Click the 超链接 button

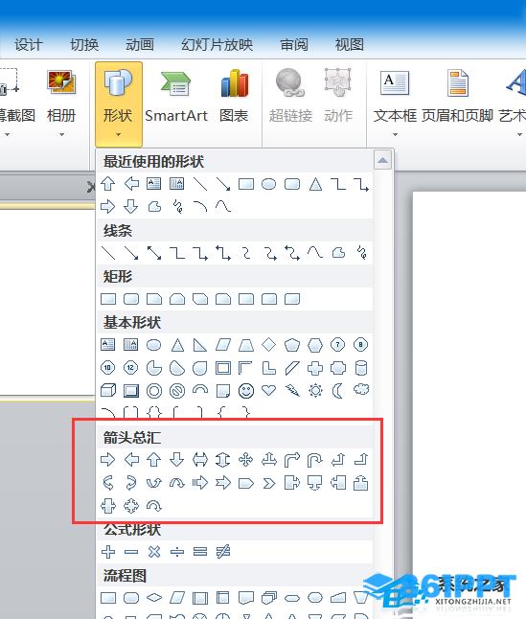[291, 97]
